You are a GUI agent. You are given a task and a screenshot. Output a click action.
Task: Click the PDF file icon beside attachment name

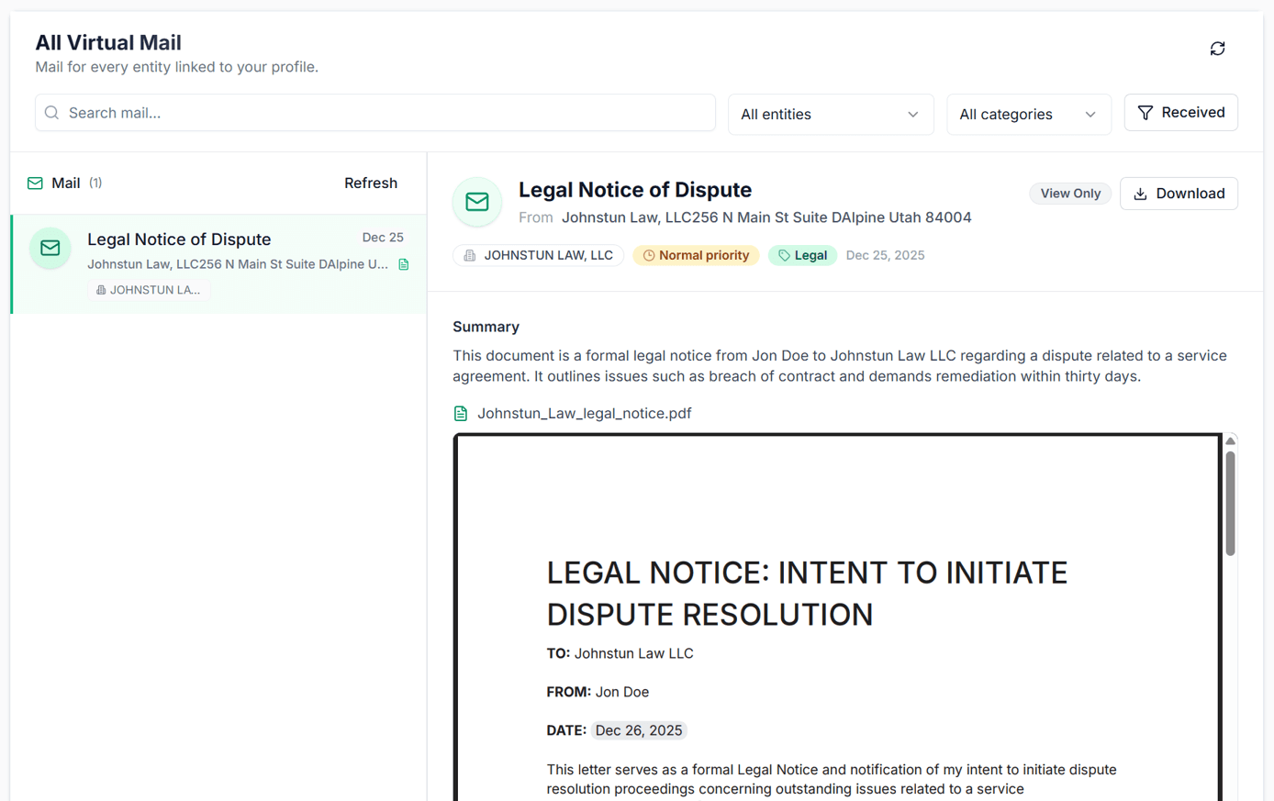(461, 414)
